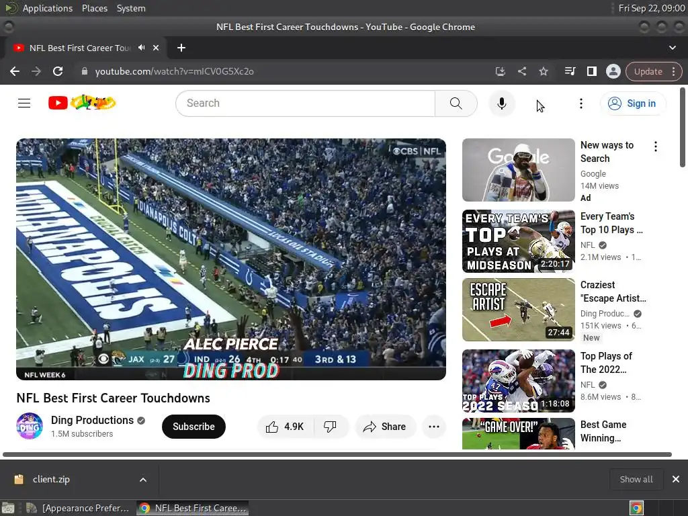
Task: Open the New ways to Search ad thumbnail
Action: [518, 170]
